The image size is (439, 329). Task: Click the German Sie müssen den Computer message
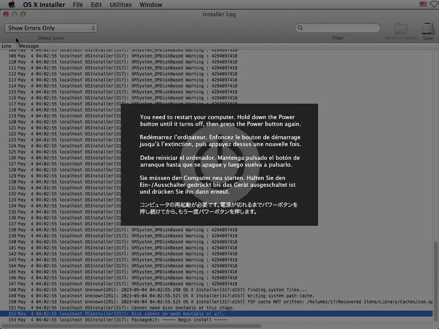[x=218, y=185]
